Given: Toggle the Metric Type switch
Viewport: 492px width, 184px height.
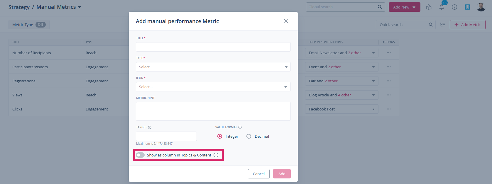Looking at the screenshot, I should (x=40, y=25).
